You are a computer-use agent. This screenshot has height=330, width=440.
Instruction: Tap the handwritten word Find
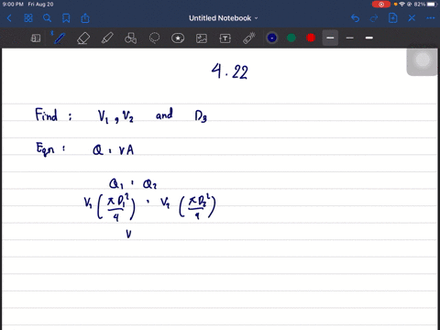47,115
